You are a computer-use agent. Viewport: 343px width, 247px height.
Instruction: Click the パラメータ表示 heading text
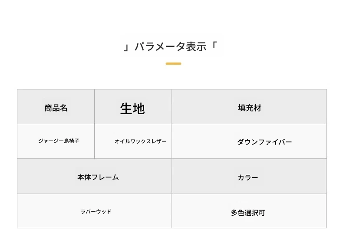[x=170, y=46]
